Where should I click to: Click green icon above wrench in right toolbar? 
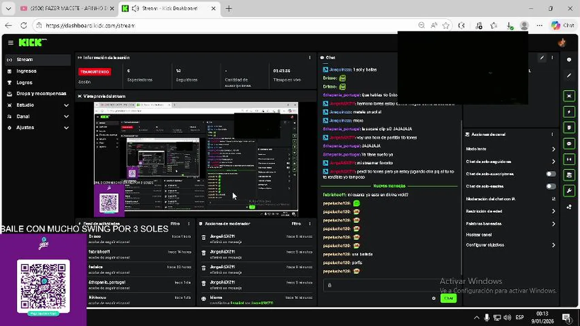(569, 175)
